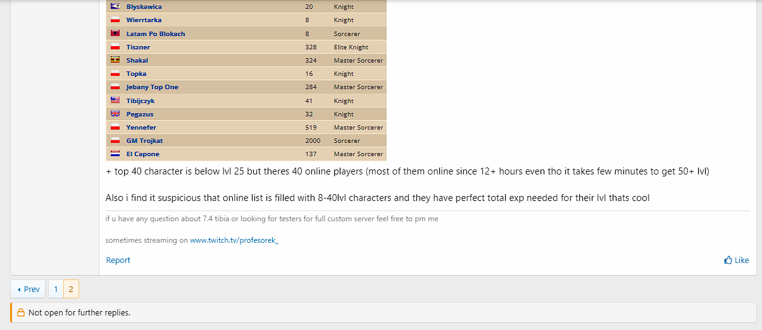This screenshot has height=330, width=762.
Task: Select page 2 in pagination
Action: tap(71, 289)
